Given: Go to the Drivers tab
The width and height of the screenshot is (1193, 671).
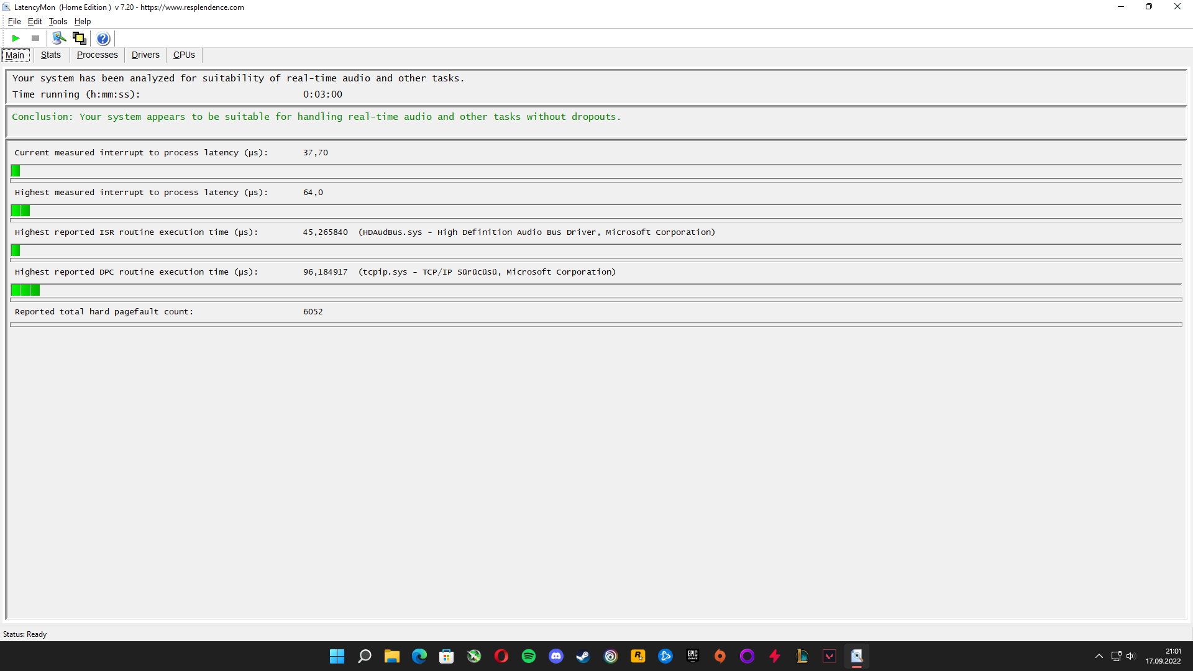Looking at the screenshot, I should (145, 55).
